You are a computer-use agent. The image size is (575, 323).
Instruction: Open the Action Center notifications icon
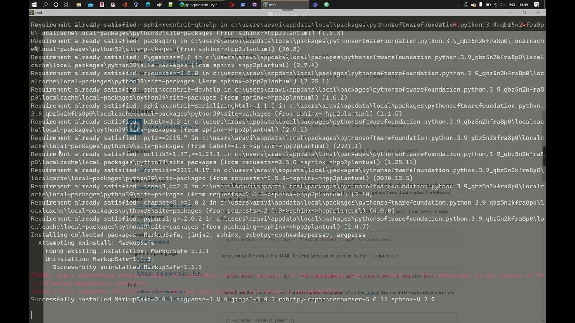pyautogui.click(x=536, y=4)
